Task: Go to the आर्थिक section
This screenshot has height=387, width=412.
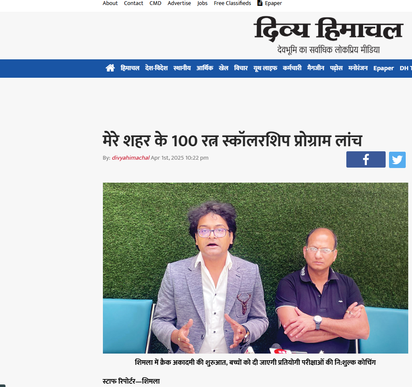Action: [x=205, y=68]
